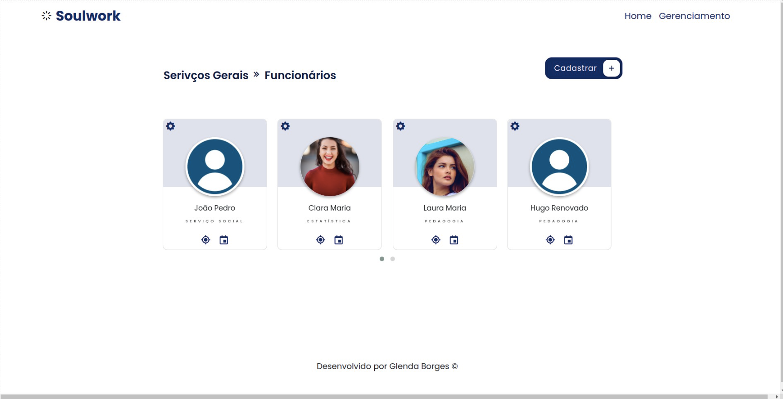
Task: Click calendar icon under João Pedro
Action: [224, 240]
